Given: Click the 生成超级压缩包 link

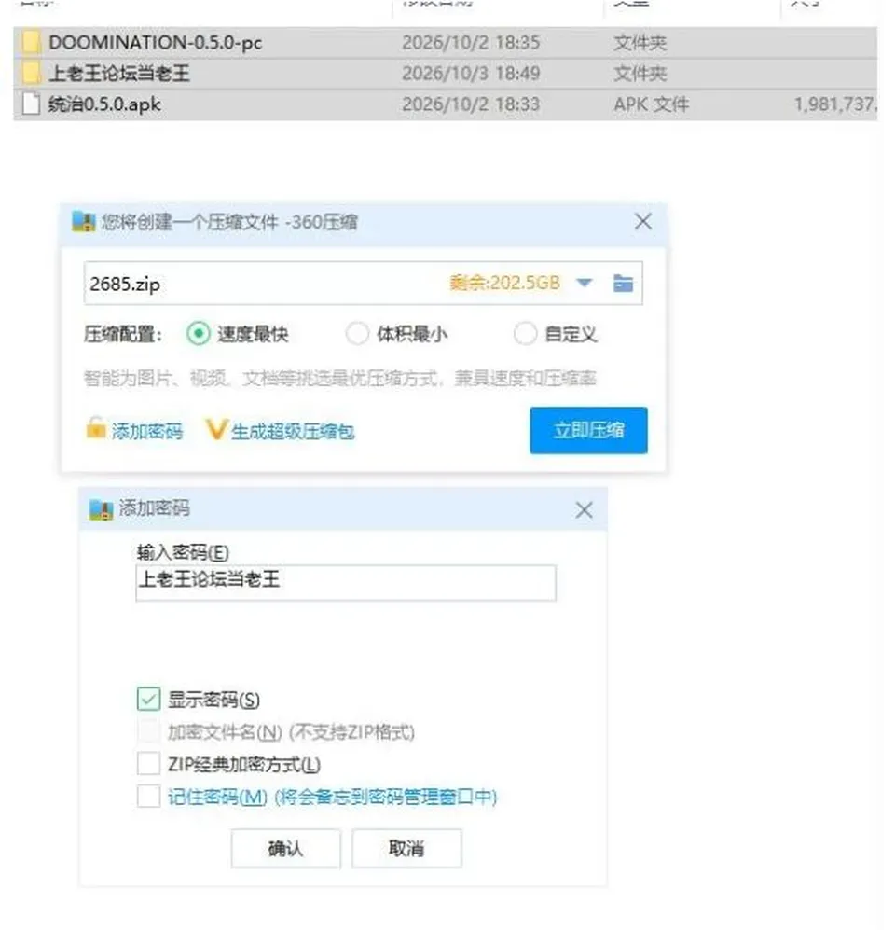Looking at the screenshot, I should pyautogui.click(x=293, y=431).
